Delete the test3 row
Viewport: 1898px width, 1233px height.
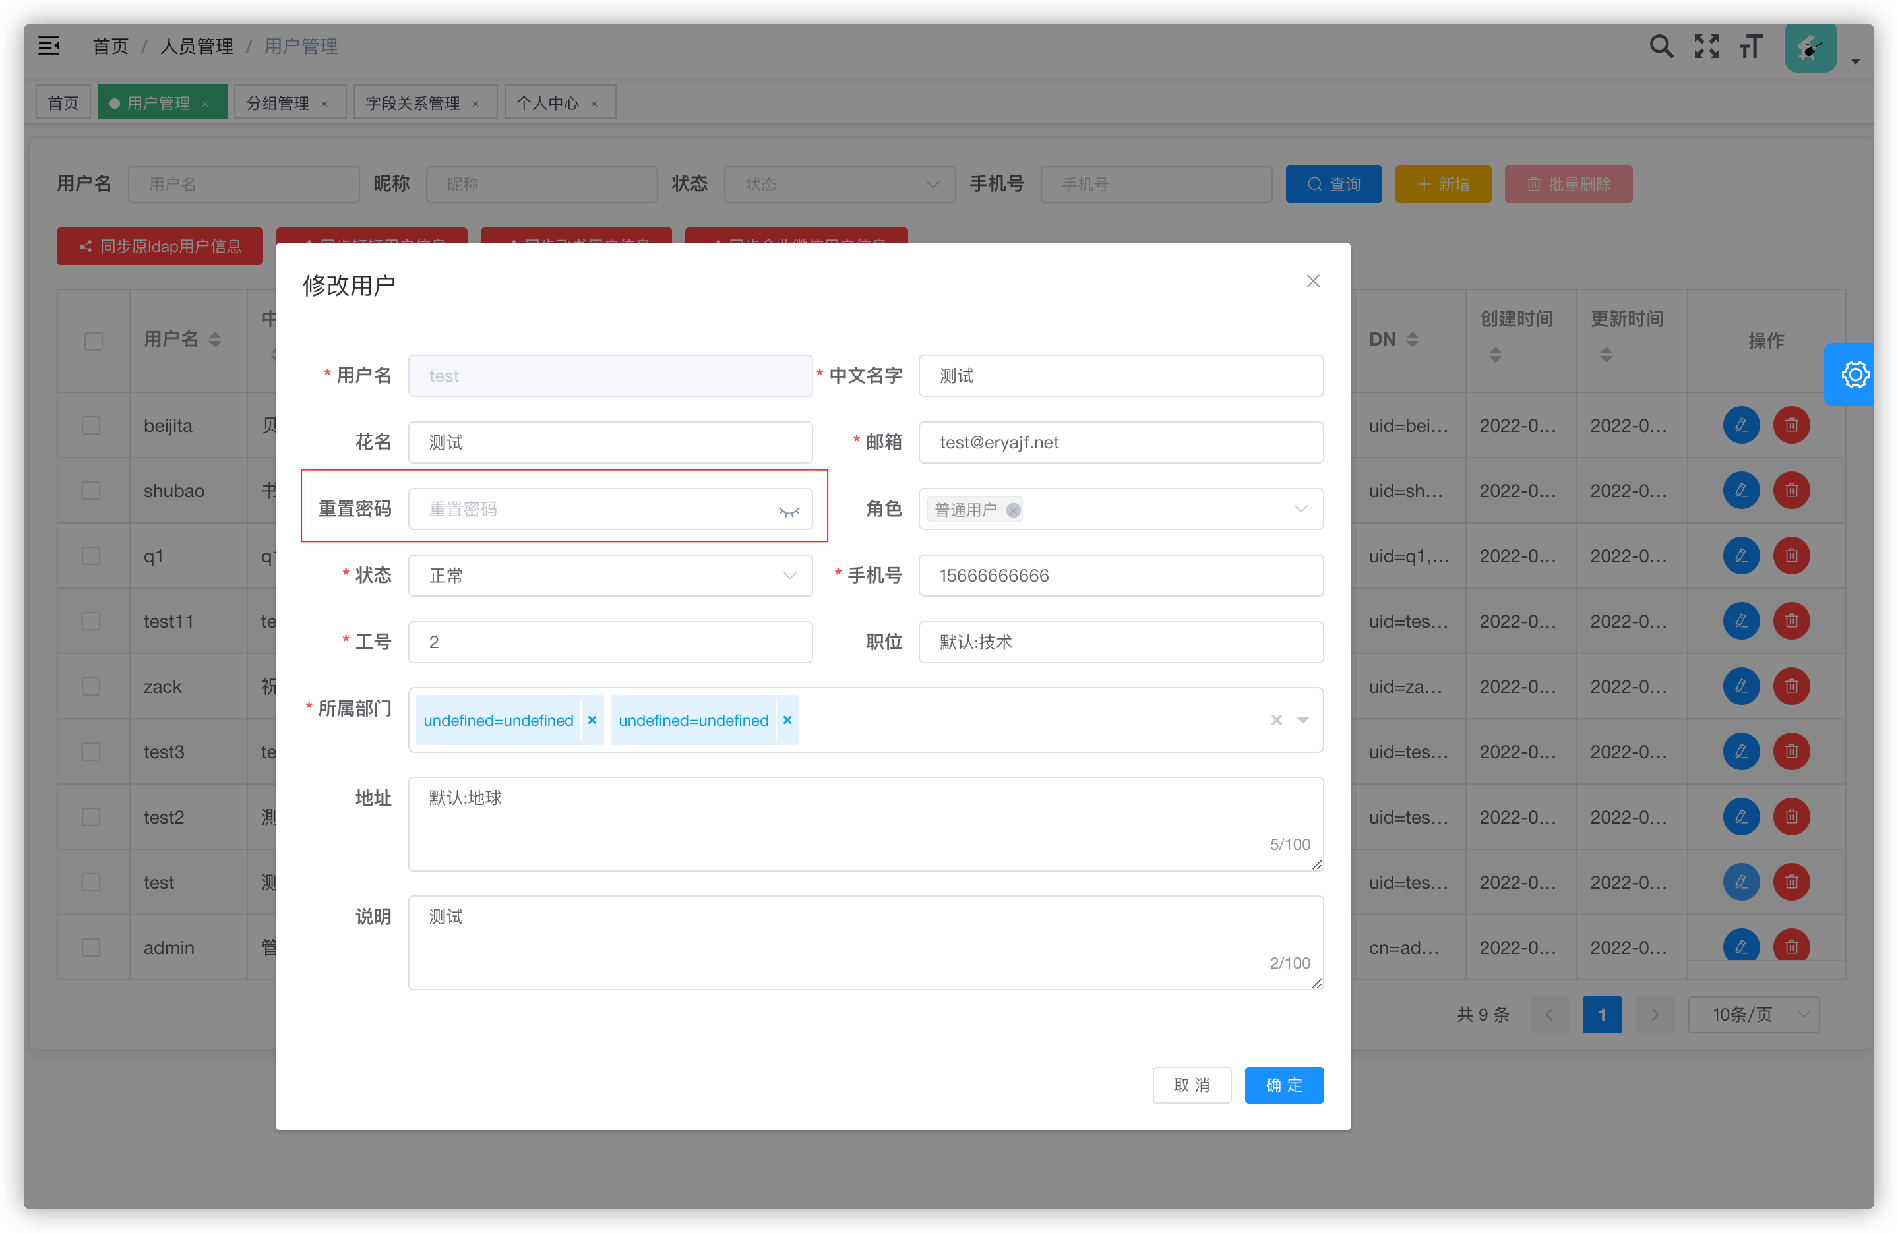coord(1791,751)
